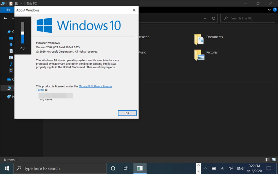This screenshot has width=278, height=174.
Task: Expand the ribbon with the chevron
Action: 269,10
